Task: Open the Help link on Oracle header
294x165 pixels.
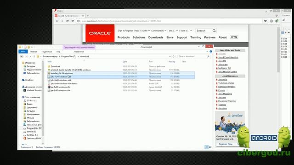Action: 136,31
